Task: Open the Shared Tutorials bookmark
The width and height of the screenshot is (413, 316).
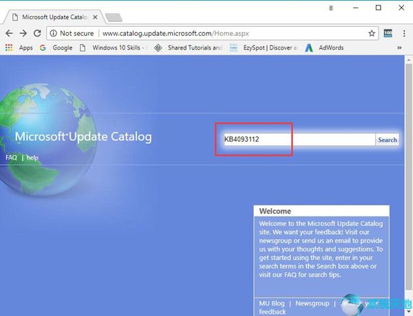Action: [x=189, y=47]
